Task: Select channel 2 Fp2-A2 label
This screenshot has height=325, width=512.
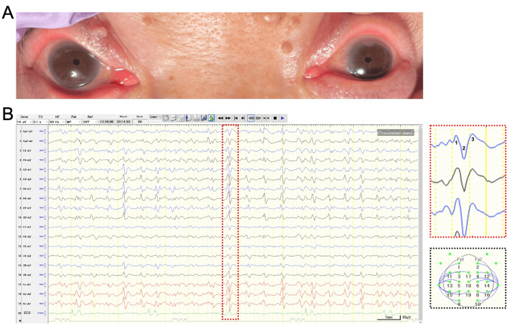Action: (x=27, y=141)
